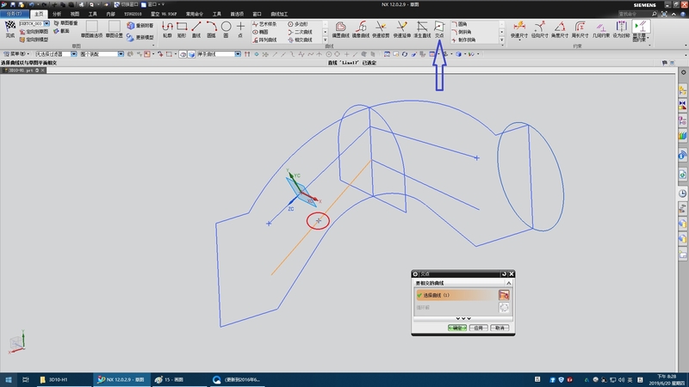Open the Analysis (分析) ribbon tab
The width and height of the screenshot is (689, 387).
tap(57, 14)
